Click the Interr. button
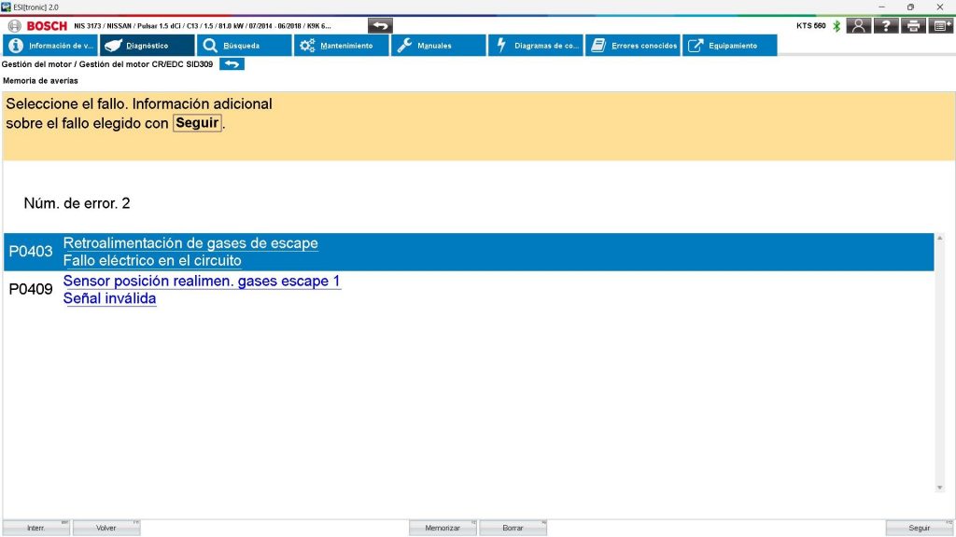Screen dimensions: 956x537 (36, 528)
